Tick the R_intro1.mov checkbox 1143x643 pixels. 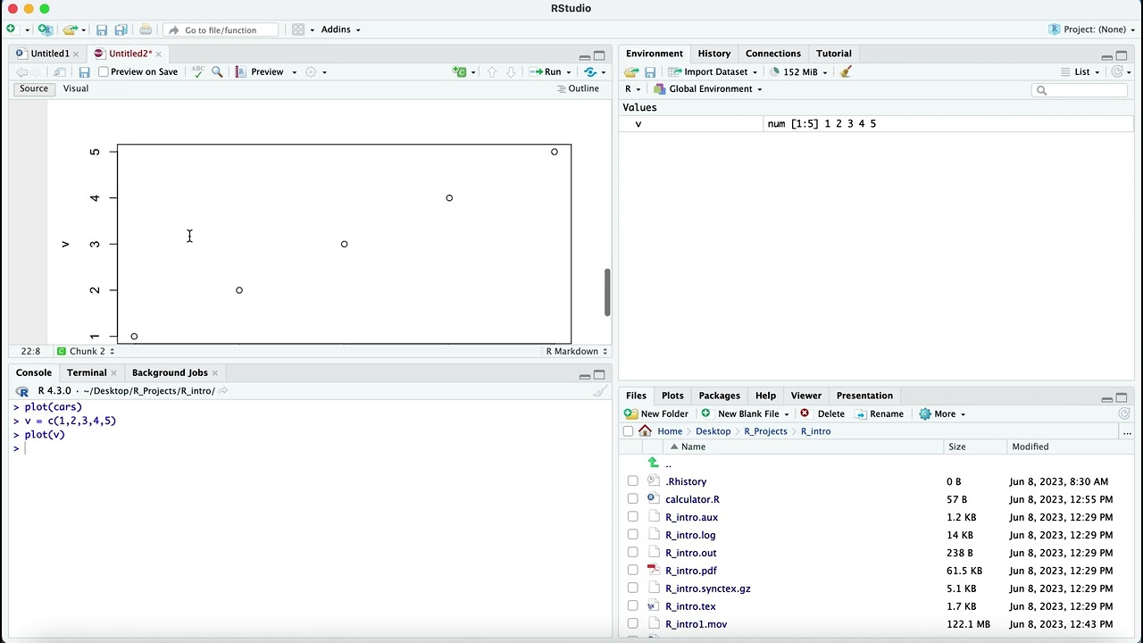click(632, 624)
